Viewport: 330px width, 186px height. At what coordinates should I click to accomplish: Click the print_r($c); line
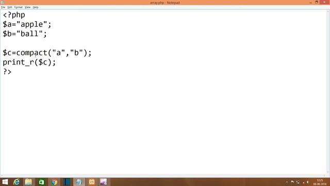[29, 63]
